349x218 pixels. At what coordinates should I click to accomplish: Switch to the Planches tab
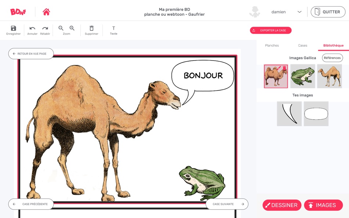point(271,45)
